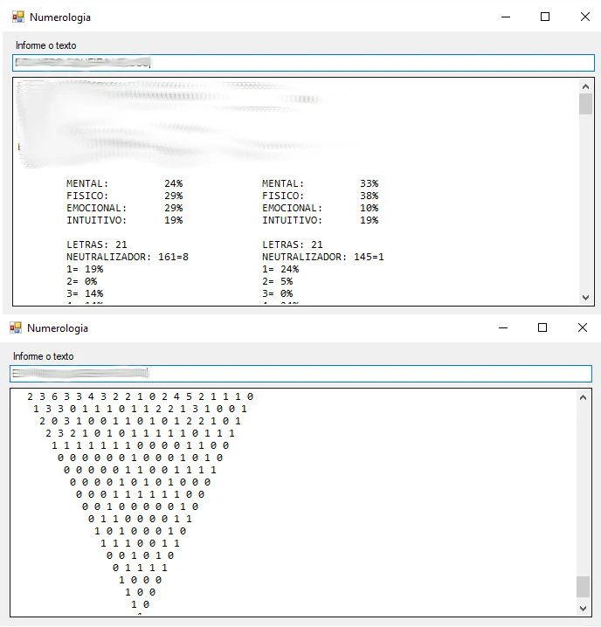Screen dimensions: 601x627
Task: Click the upper Numerologia window's app icon
Action: point(17,17)
